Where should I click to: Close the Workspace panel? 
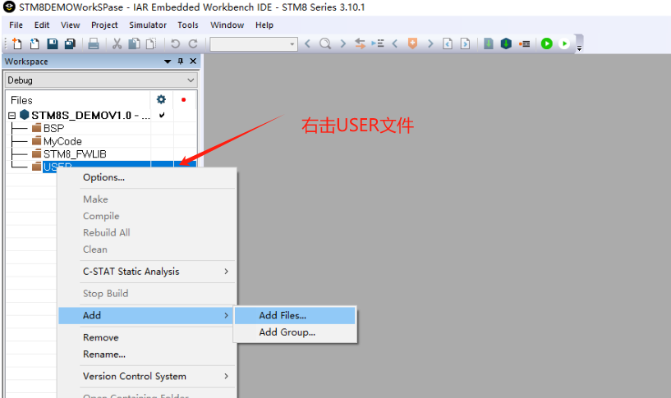pos(193,62)
